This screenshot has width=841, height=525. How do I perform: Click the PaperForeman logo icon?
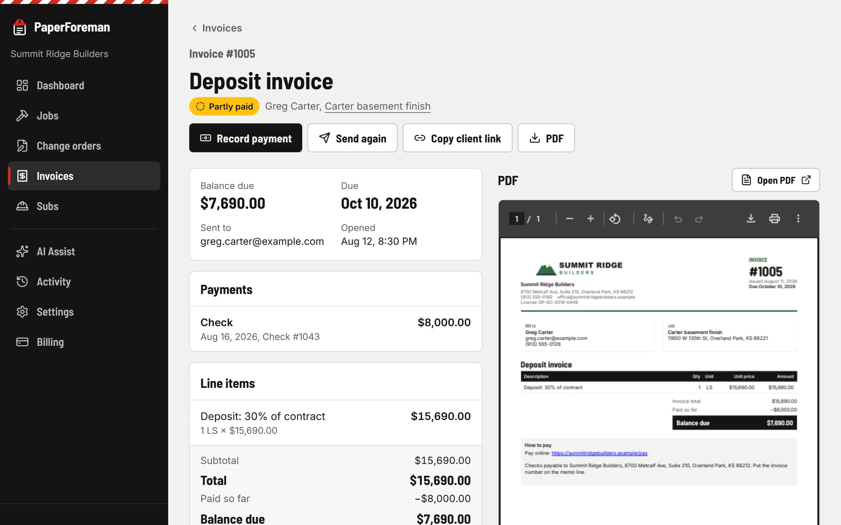[19, 27]
